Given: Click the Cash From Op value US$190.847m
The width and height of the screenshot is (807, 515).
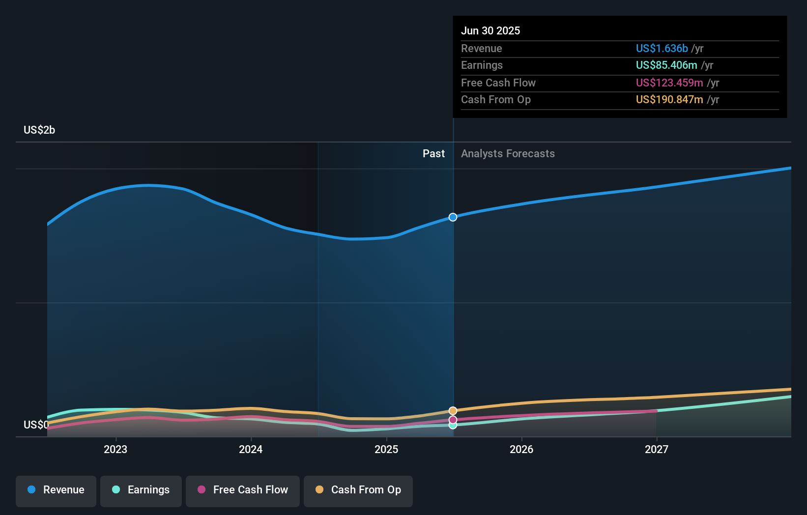Looking at the screenshot, I should pyautogui.click(x=669, y=99).
